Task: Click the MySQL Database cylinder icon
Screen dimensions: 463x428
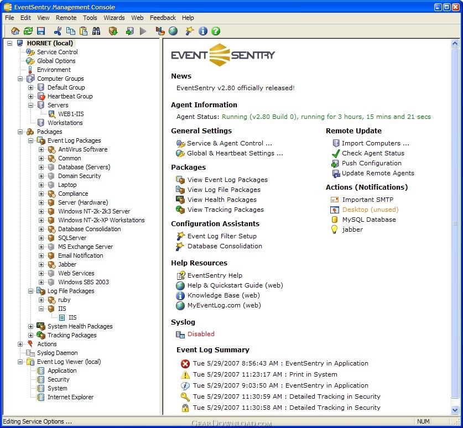Action: 334,220
